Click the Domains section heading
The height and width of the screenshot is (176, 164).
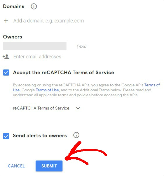14,6
